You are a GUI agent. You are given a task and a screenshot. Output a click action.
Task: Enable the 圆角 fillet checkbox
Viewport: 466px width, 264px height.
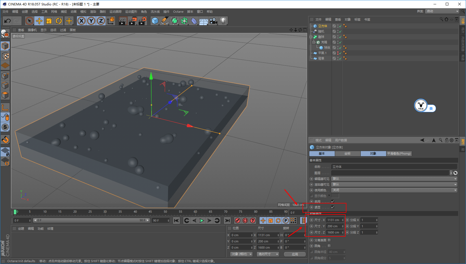[329, 246]
